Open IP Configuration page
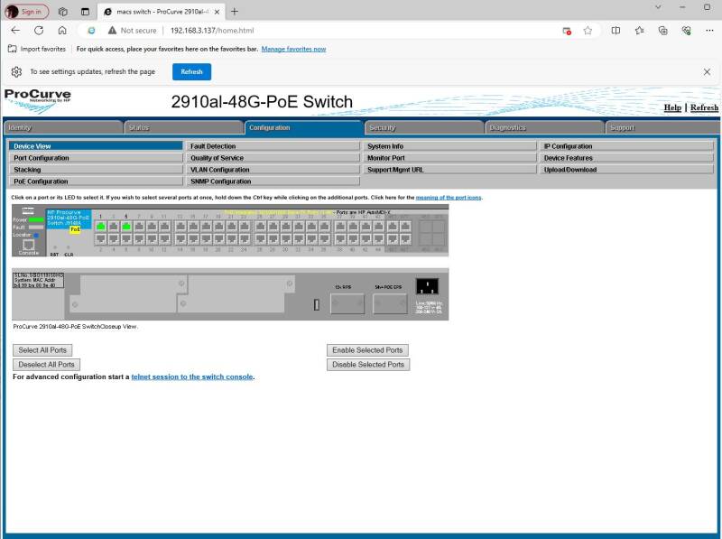 (x=626, y=146)
